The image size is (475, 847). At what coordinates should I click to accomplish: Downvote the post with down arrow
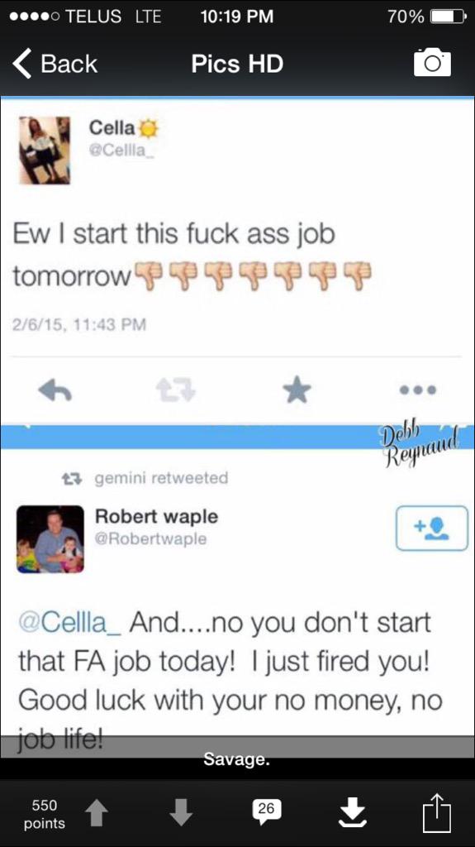coord(181,813)
